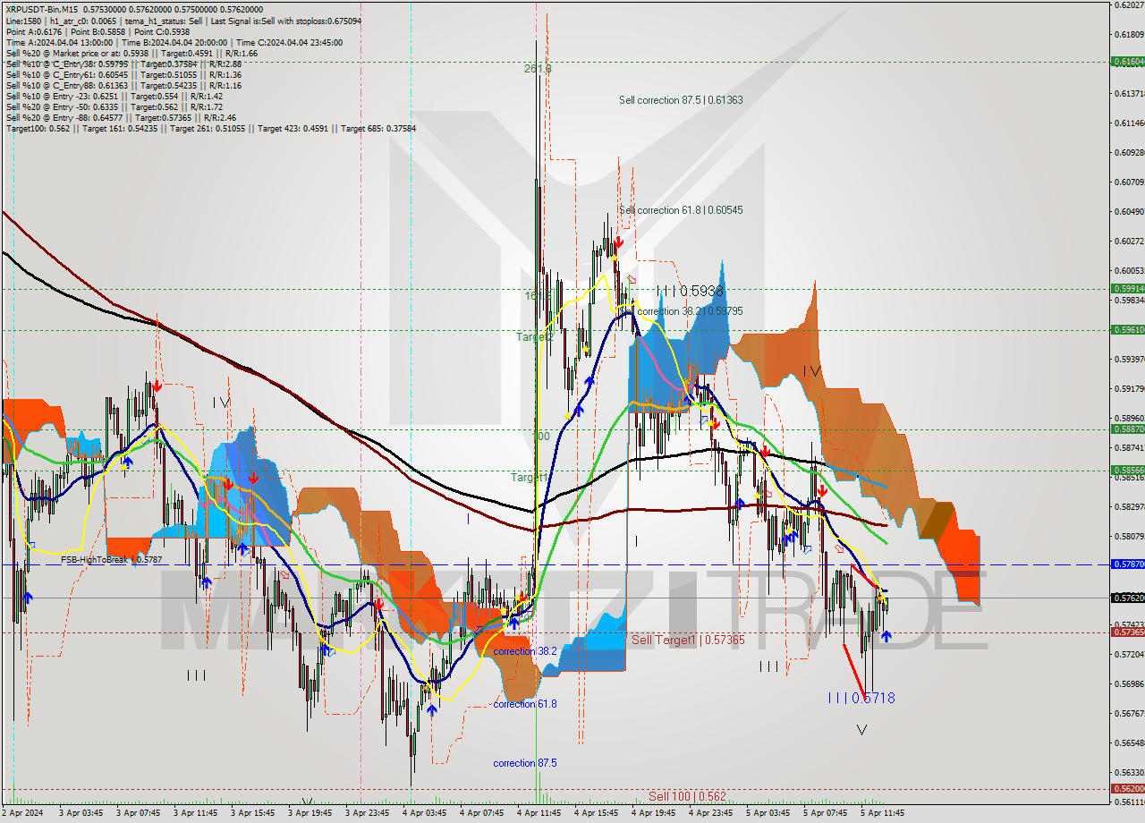Click the blue 0.57870 price tag
The width and height of the screenshot is (1145, 823).
(1127, 564)
